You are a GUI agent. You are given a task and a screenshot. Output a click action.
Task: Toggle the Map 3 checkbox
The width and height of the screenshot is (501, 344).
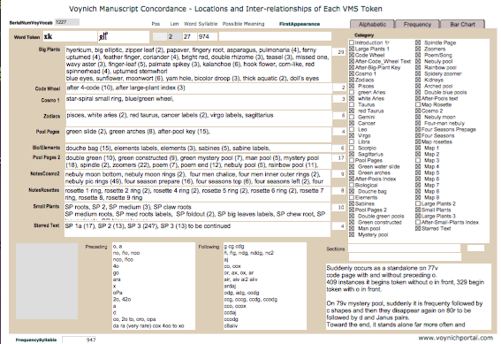(418, 160)
